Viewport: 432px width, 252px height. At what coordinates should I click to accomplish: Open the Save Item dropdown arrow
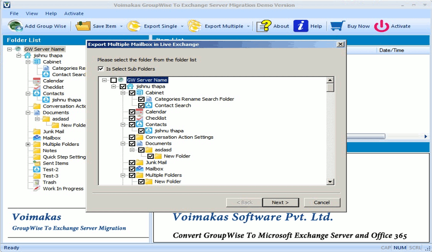tap(121, 27)
